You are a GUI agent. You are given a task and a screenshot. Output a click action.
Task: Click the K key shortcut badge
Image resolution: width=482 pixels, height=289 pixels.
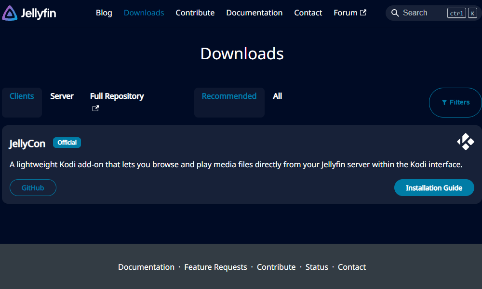(x=472, y=13)
